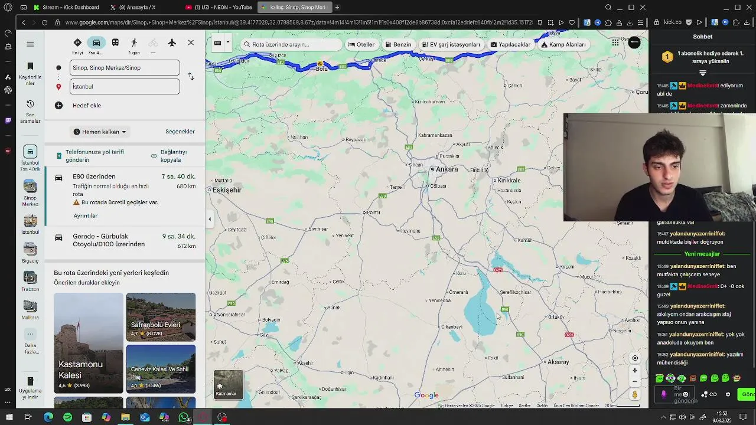Open Ayrıntılar for the E80 route
Image resolution: width=756 pixels, height=425 pixels.
click(x=85, y=215)
